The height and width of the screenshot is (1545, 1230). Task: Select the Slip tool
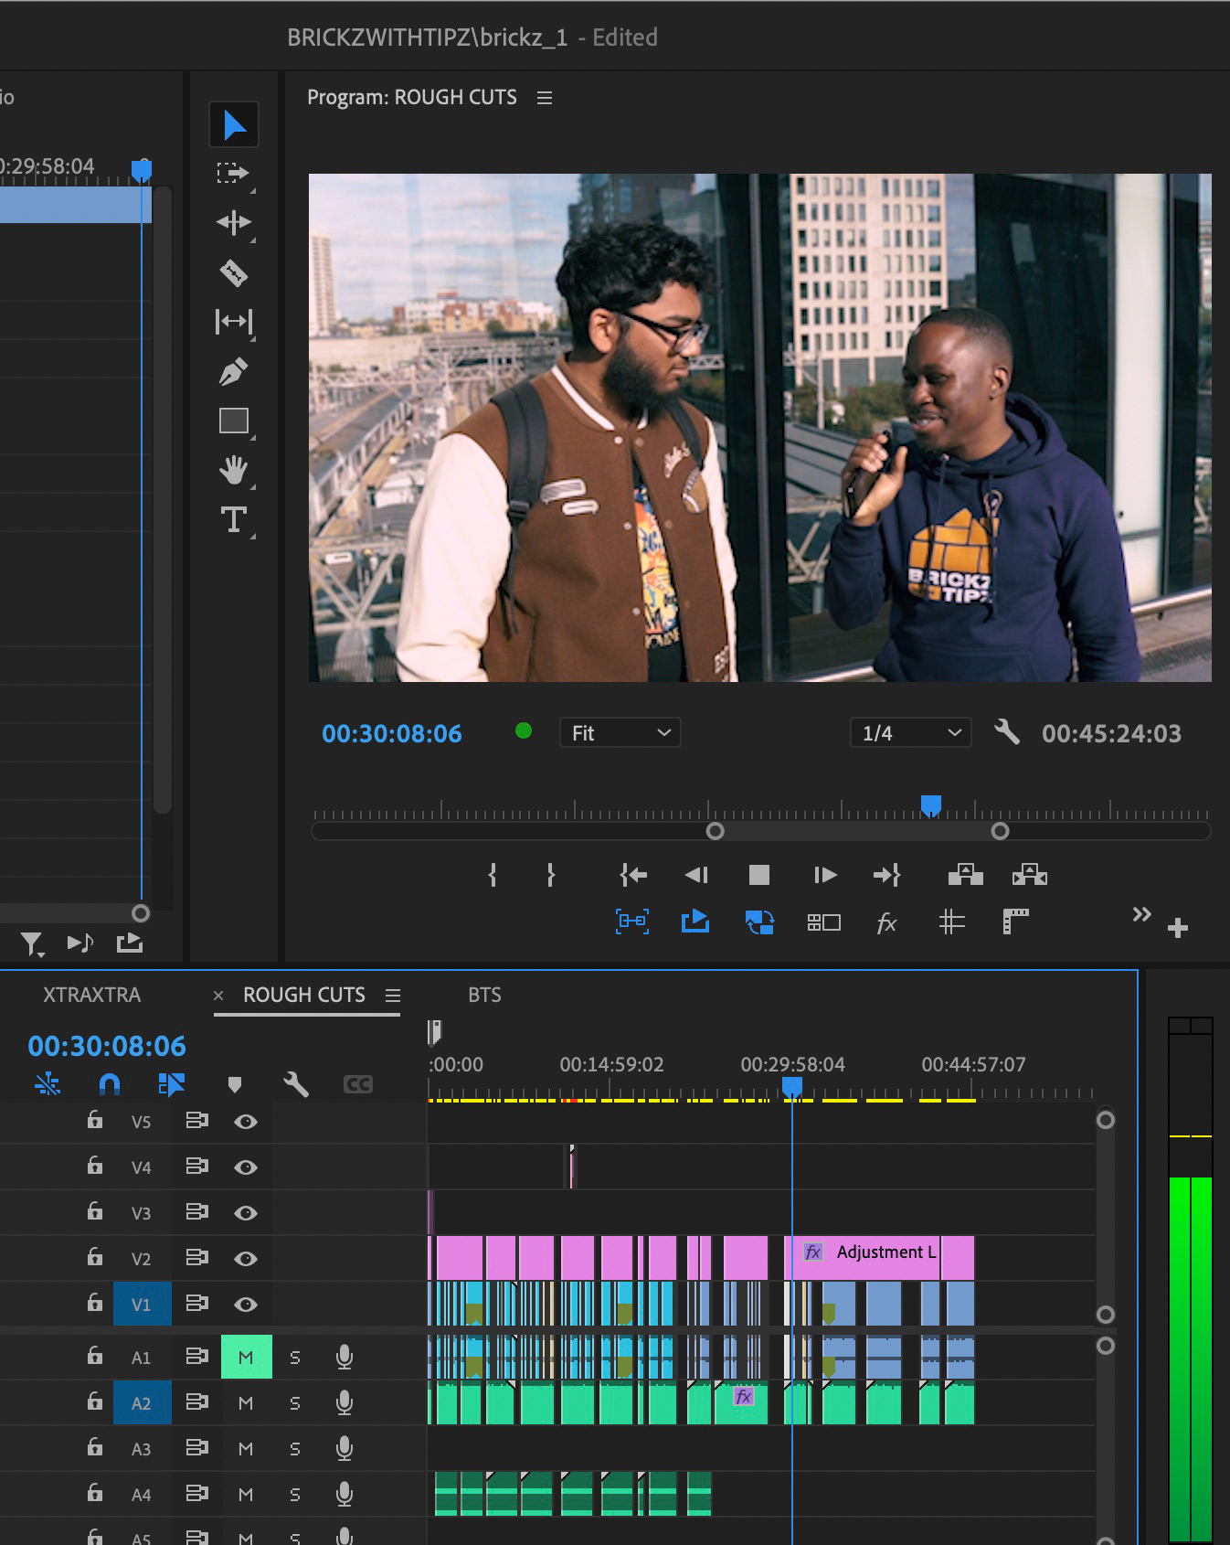tap(233, 322)
